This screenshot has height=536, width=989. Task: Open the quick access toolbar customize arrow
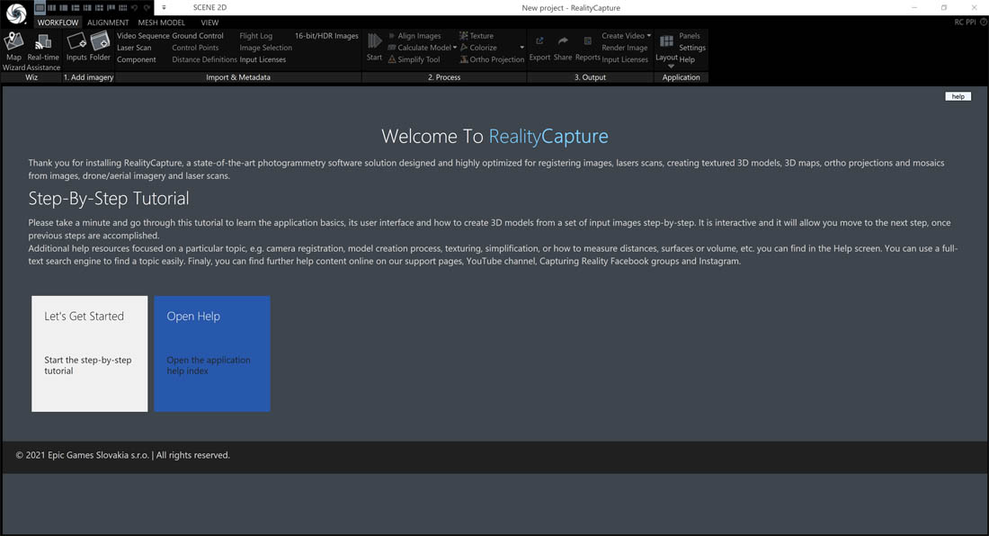coord(164,7)
